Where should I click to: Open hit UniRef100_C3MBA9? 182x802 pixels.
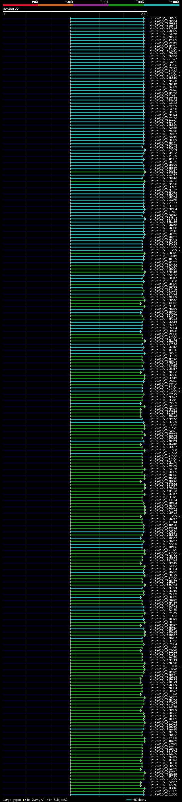tap(163, 716)
